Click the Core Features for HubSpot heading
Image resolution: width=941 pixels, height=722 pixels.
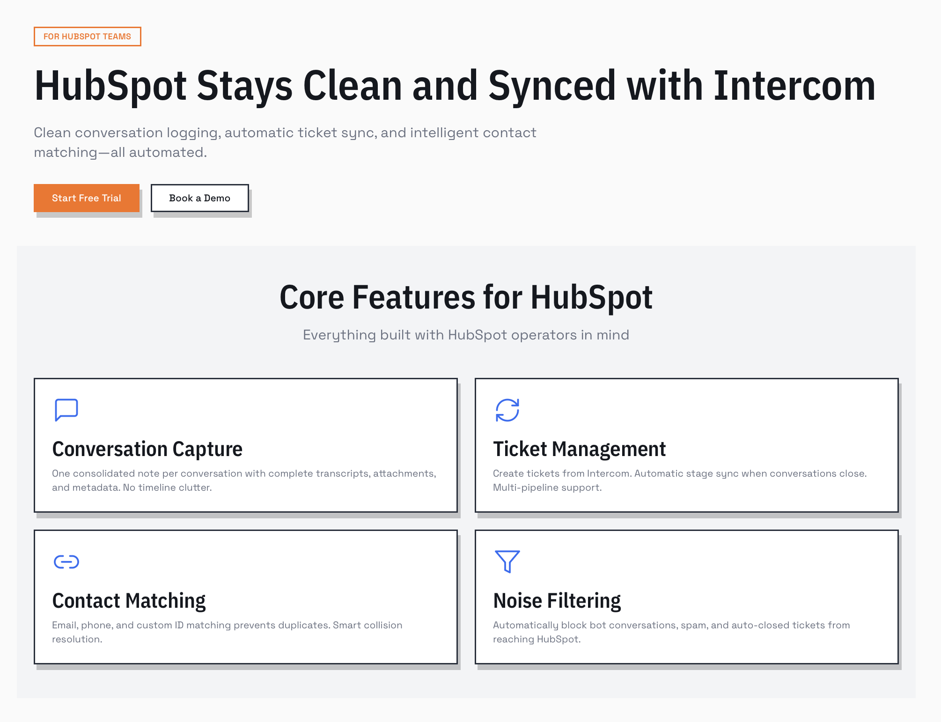[x=466, y=297]
